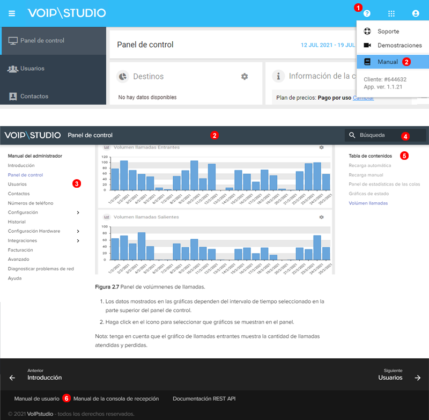Expand the Integraciones section chevron
This screenshot has width=429, height=420.
point(78,241)
